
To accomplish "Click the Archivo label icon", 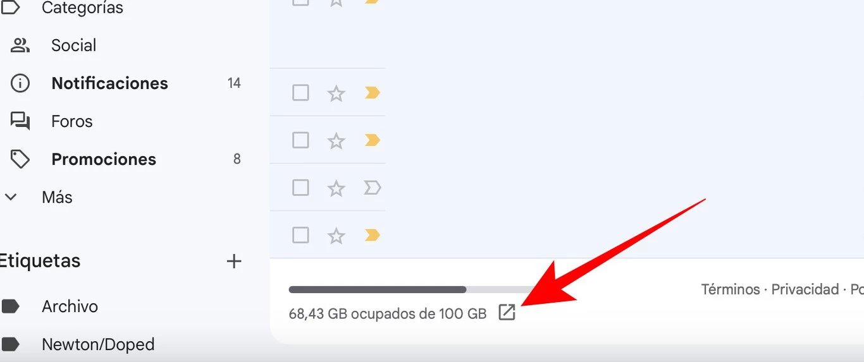I will (x=11, y=306).
